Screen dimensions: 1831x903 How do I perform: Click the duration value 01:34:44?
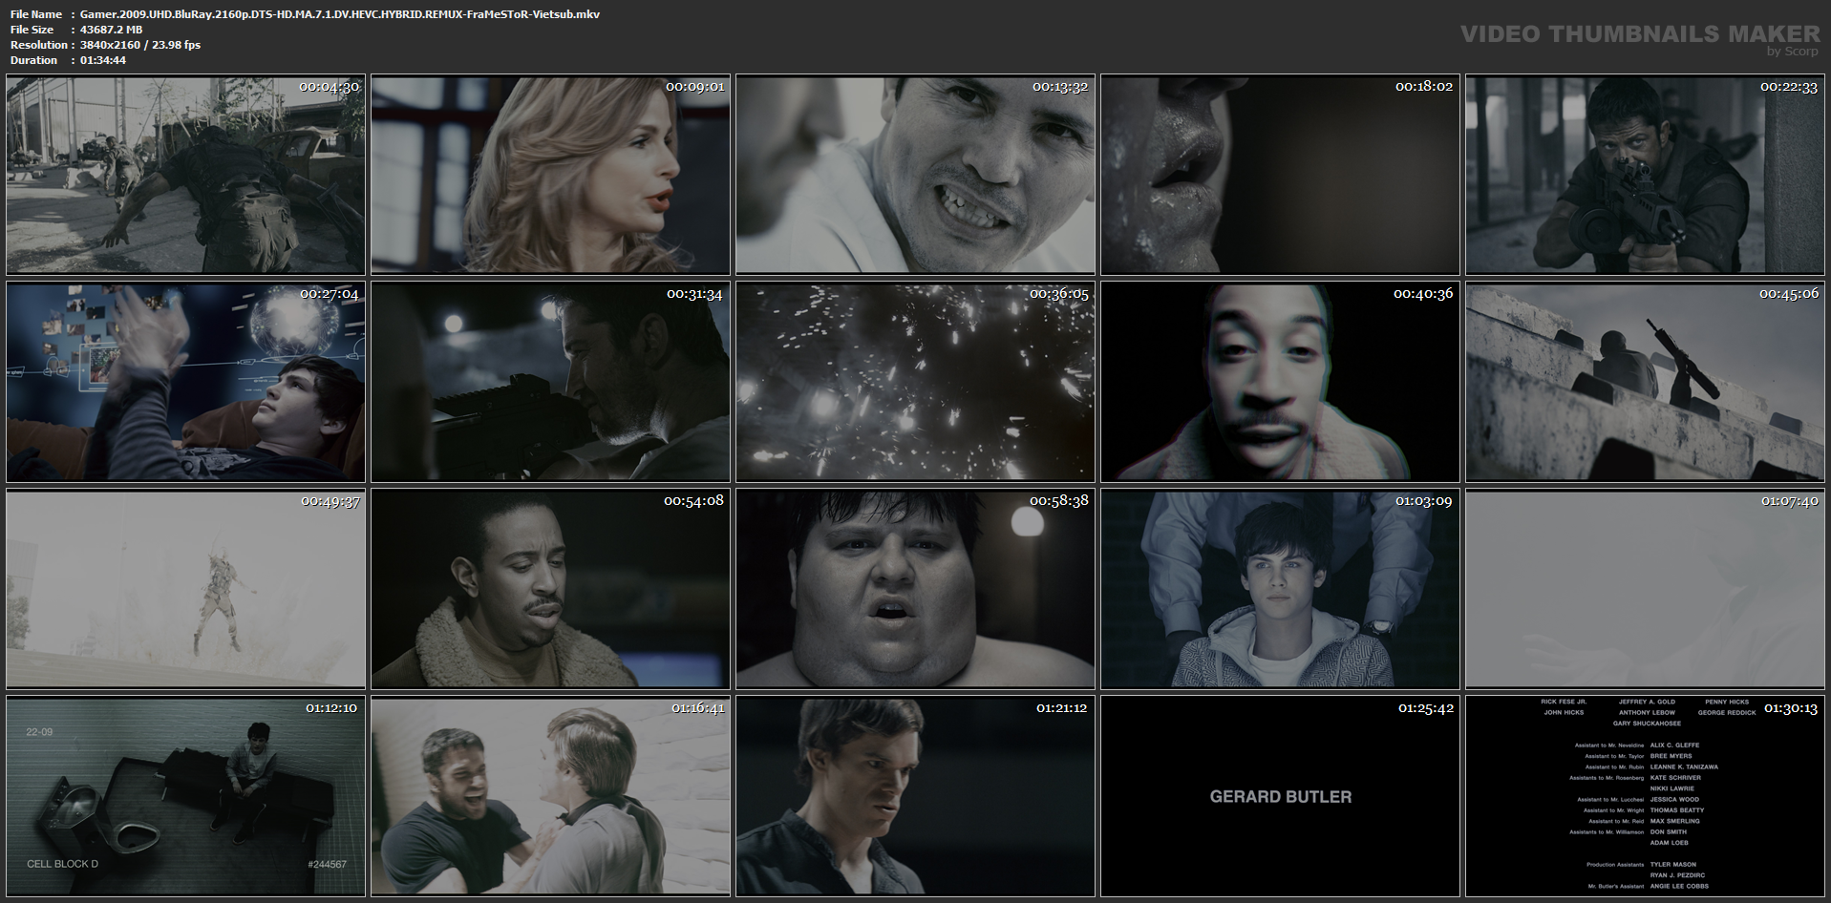click(103, 60)
